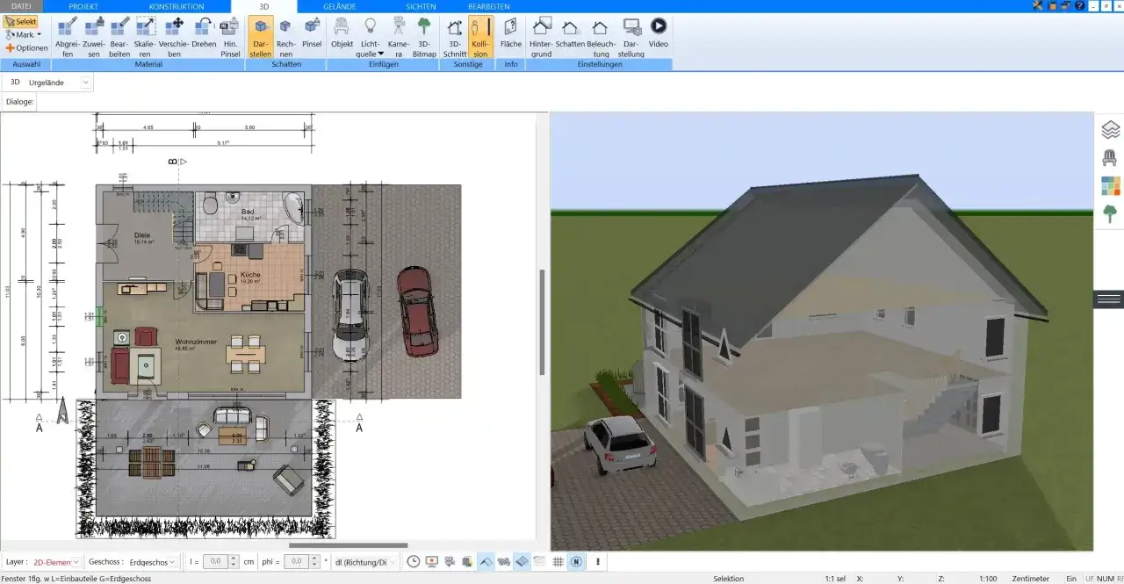The width and height of the screenshot is (1124, 584).
Task: Activate the Skalieren tool
Action: tap(146, 37)
